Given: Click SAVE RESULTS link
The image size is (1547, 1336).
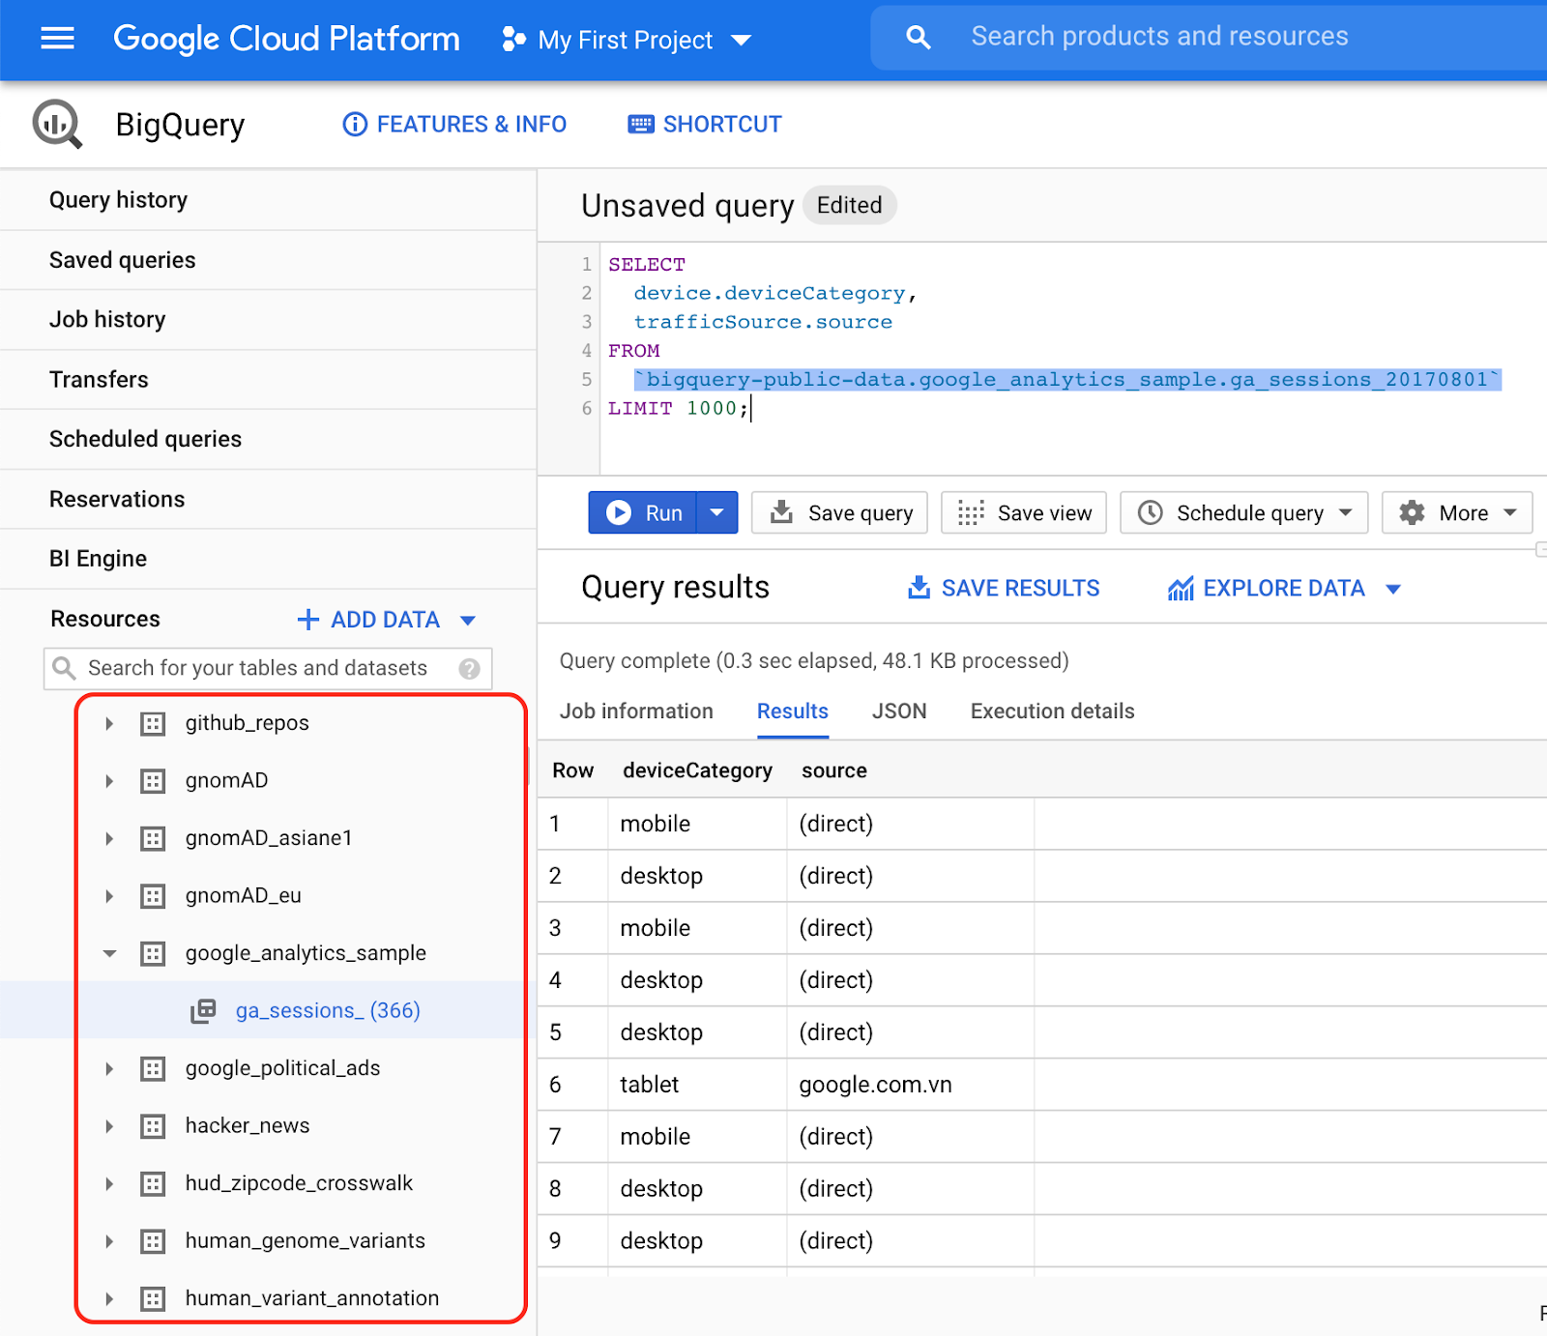Looking at the screenshot, I should [x=1004, y=589].
